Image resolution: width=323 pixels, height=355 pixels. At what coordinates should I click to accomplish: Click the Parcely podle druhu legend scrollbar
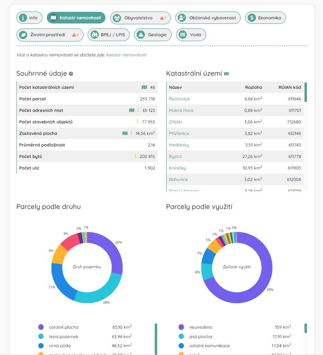(156, 339)
